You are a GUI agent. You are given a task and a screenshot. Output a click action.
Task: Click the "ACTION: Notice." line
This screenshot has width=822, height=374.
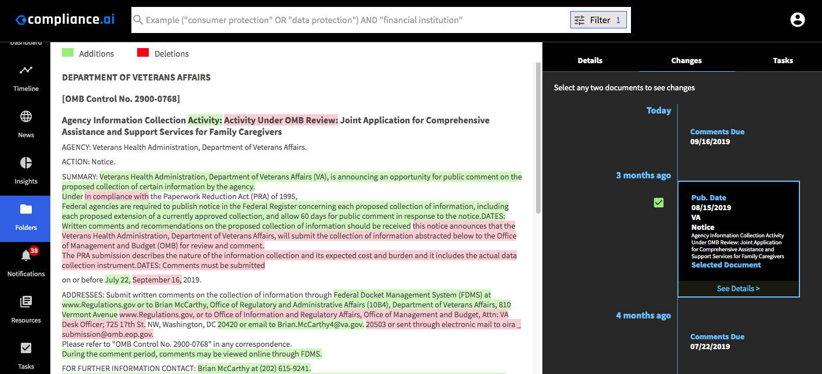click(x=89, y=162)
